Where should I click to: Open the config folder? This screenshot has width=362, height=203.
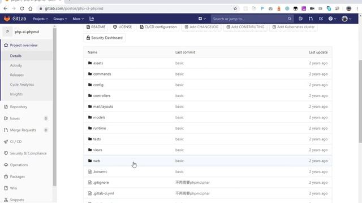pos(98,85)
